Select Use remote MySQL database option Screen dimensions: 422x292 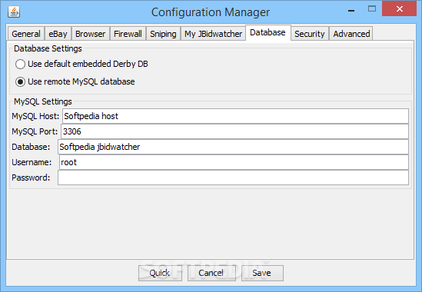click(x=75, y=81)
